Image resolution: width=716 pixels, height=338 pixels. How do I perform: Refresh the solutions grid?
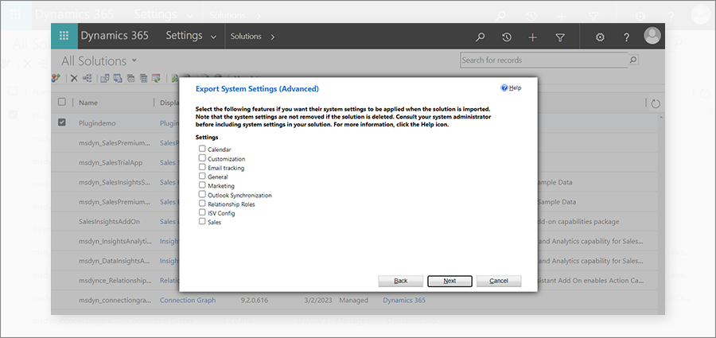pos(656,103)
